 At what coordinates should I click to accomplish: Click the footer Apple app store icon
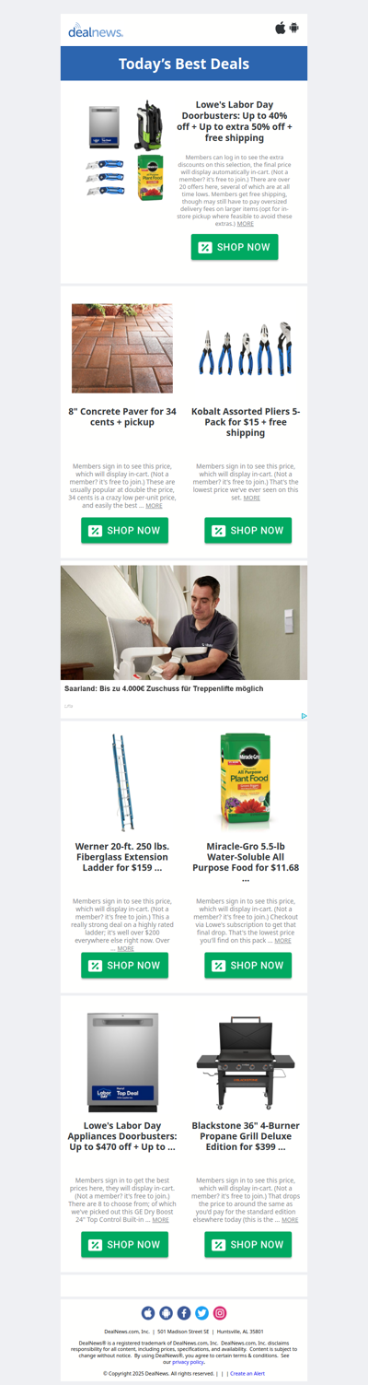pos(148,1313)
